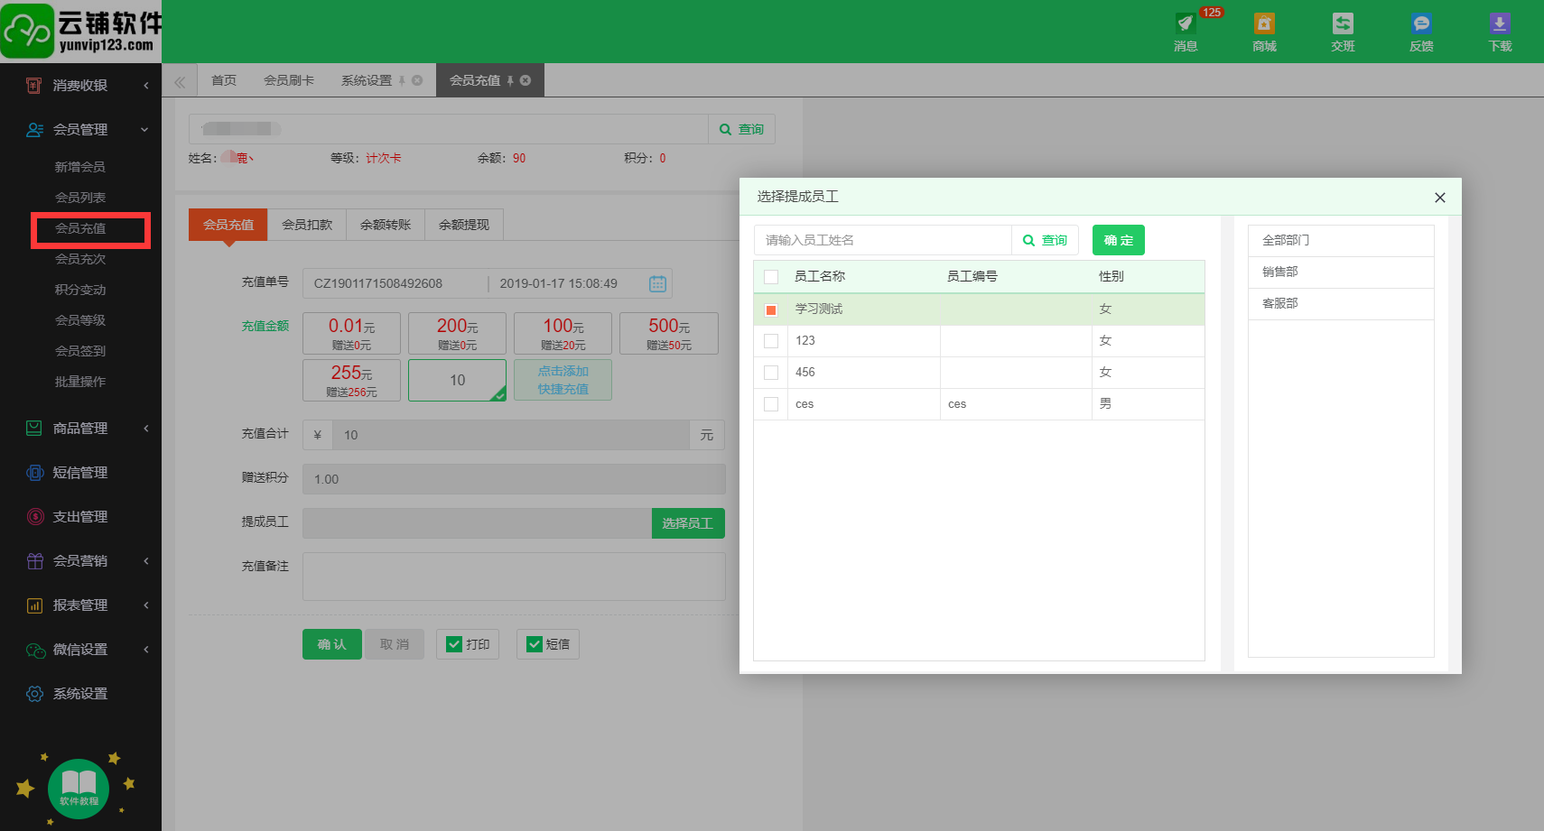
Task: Collapse tabs with the double-chevron icon
Action: point(180,82)
